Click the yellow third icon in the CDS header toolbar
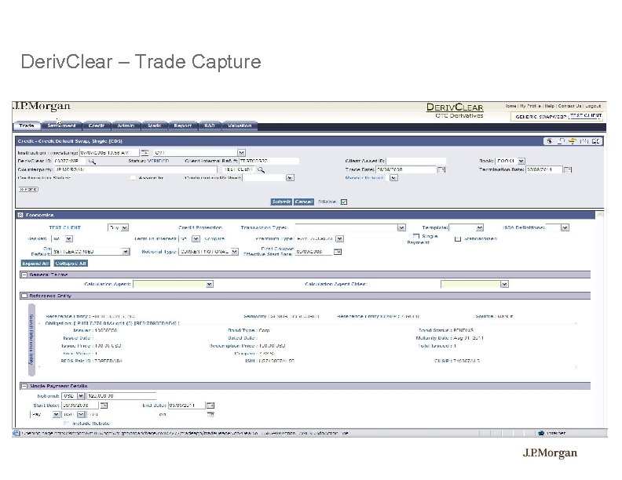The image size is (622, 480). click(572, 141)
